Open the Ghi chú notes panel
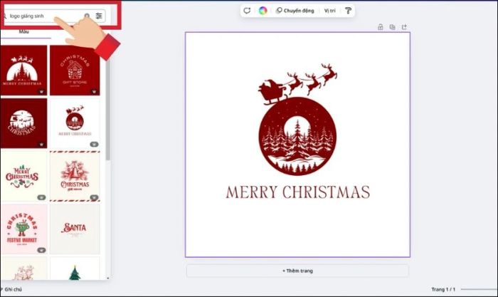This screenshot has width=498, height=297. 13,289
